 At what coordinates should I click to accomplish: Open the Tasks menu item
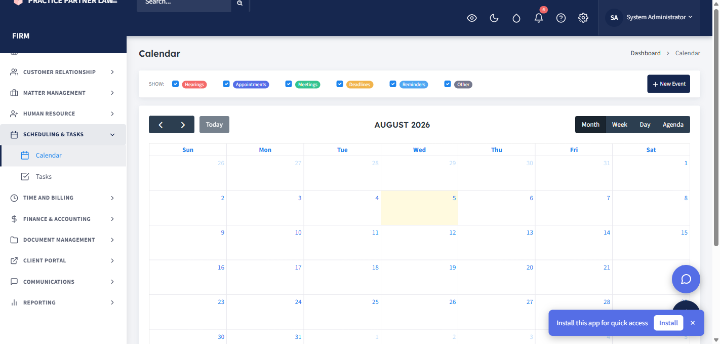[63, 176]
